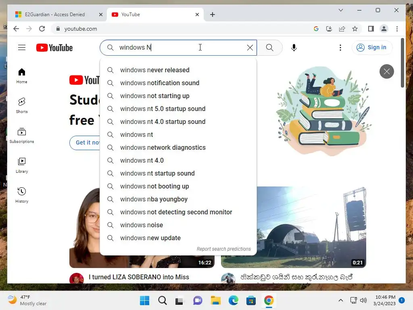This screenshot has height=310, width=413.
Task: Open YouTube settings three-dot menu
Action: click(x=340, y=48)
